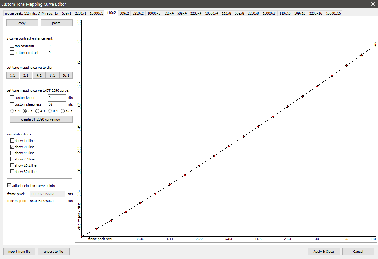The height and width of the screenshot is (259, 378).
Task: Select the curve point above 11.5 nits
Action: click(258, 126)
